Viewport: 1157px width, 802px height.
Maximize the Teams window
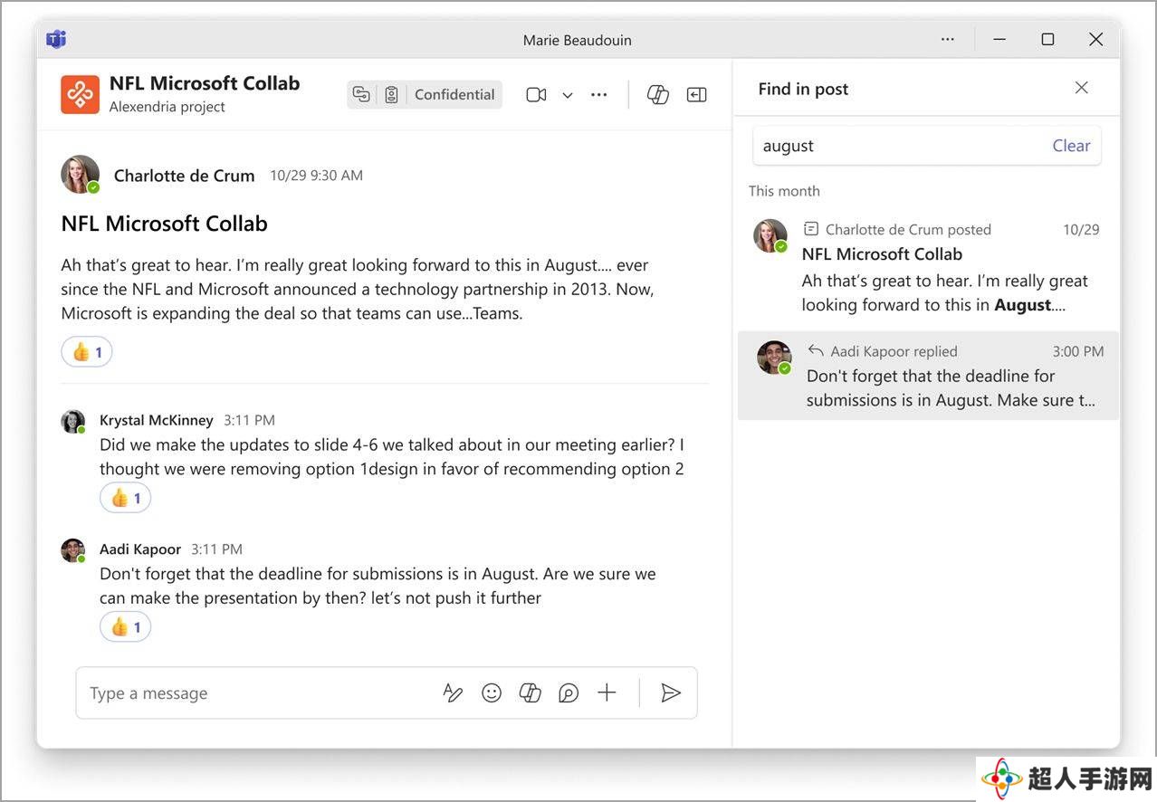[x=1047, y=39]
